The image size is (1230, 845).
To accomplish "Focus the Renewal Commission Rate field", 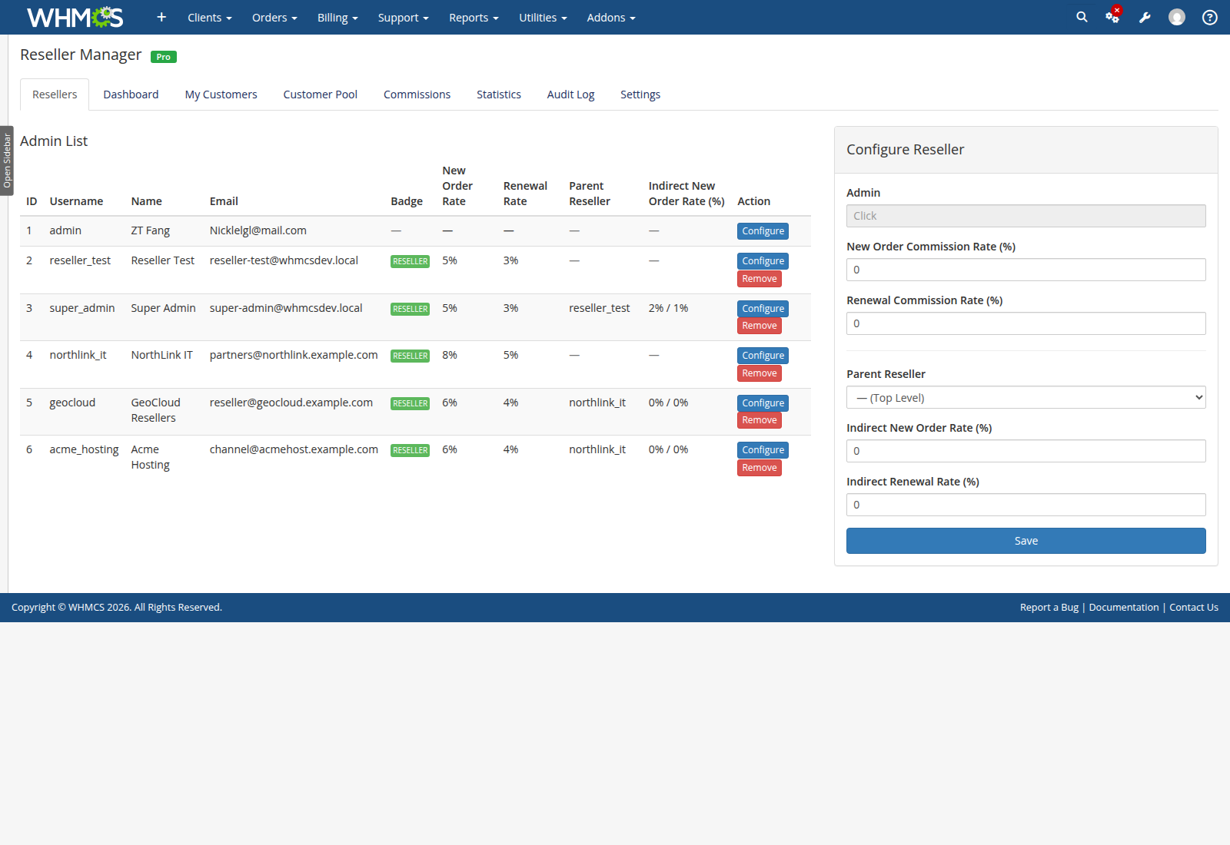I will [x=1026, y=323].
